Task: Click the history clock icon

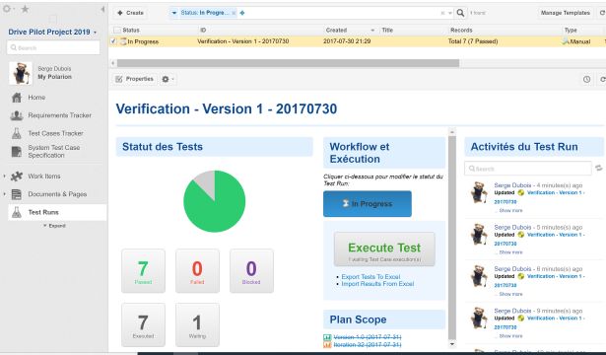Action: click(586, 79)
